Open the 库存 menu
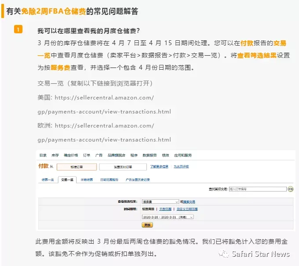The height and width of the screenshot is (266, 299). tap(55, 155)
